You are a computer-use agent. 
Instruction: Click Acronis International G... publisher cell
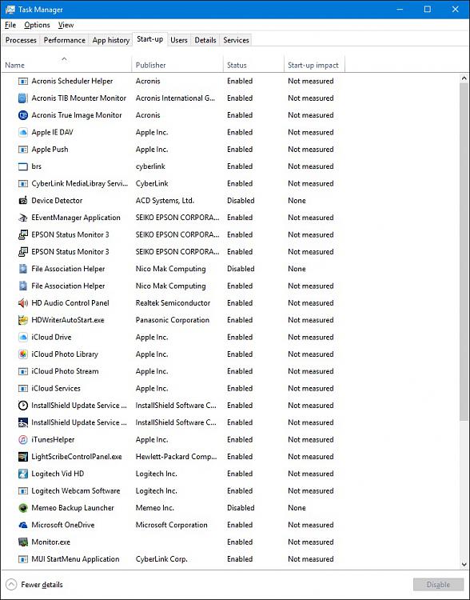point(175,98)
